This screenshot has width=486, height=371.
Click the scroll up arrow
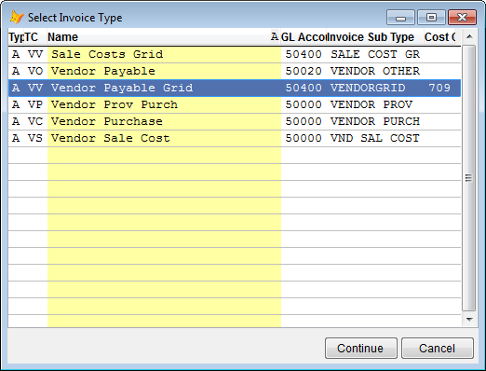pos(469,36)
